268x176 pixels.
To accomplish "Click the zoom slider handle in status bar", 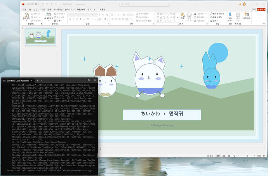I will tap(247, 156).
